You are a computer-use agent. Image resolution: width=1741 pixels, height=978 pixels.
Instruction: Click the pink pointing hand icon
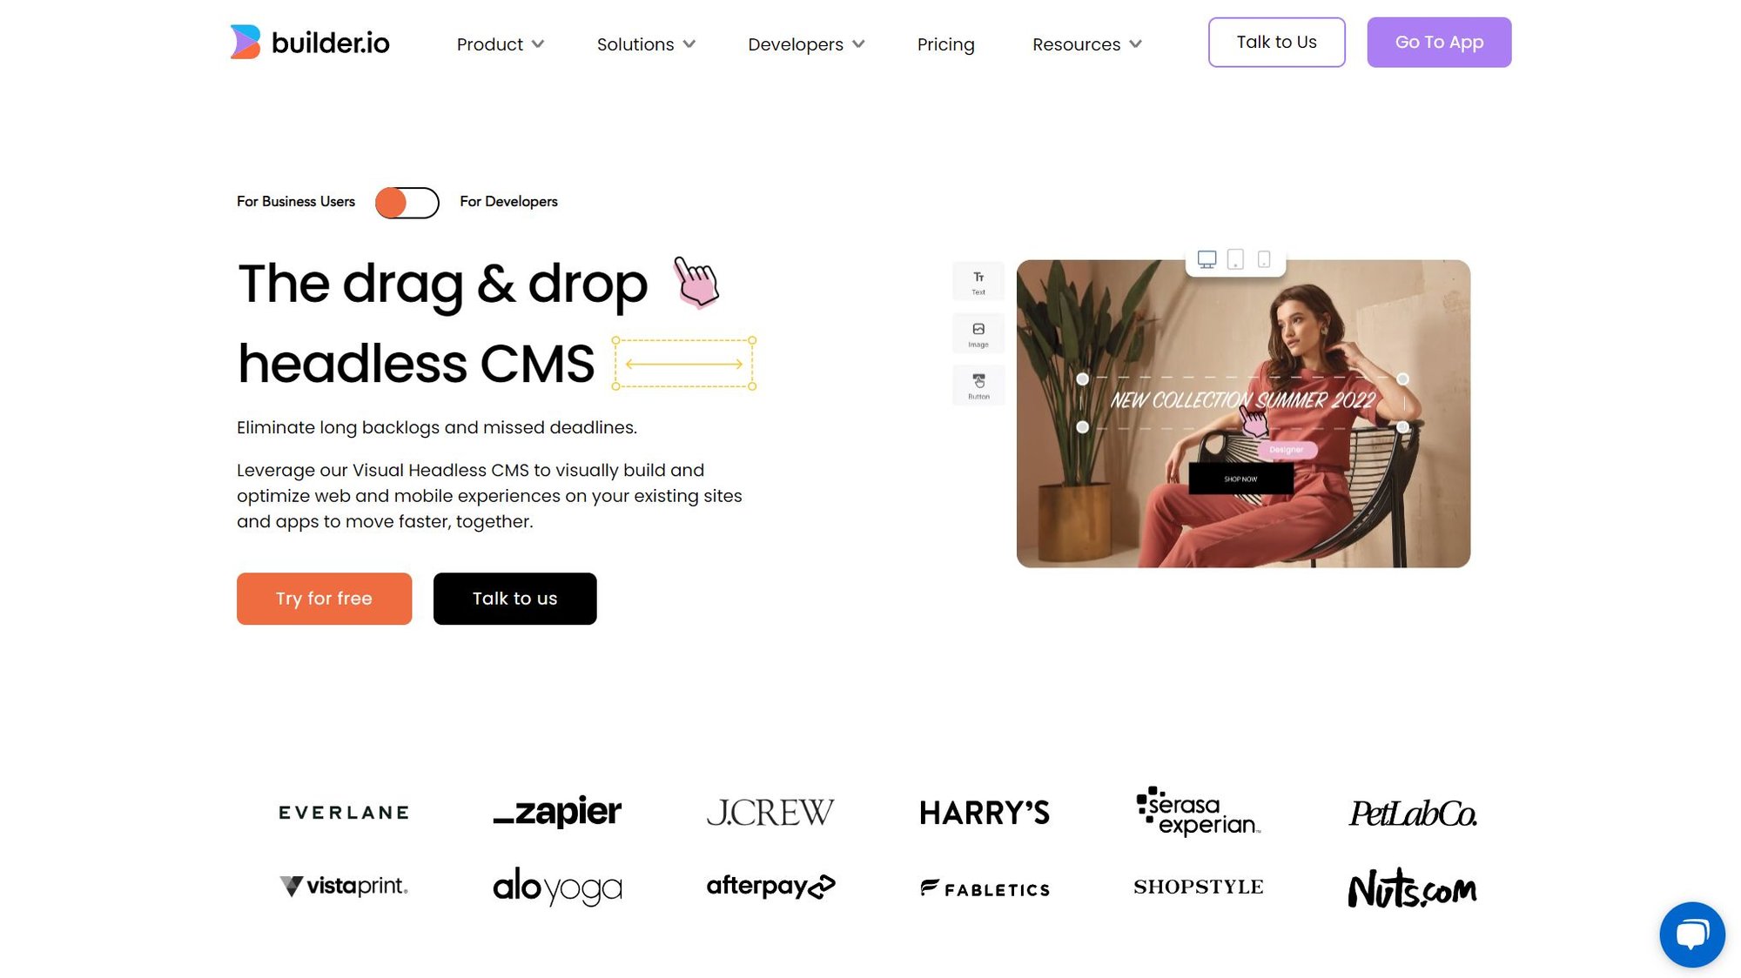coord(696,282)
